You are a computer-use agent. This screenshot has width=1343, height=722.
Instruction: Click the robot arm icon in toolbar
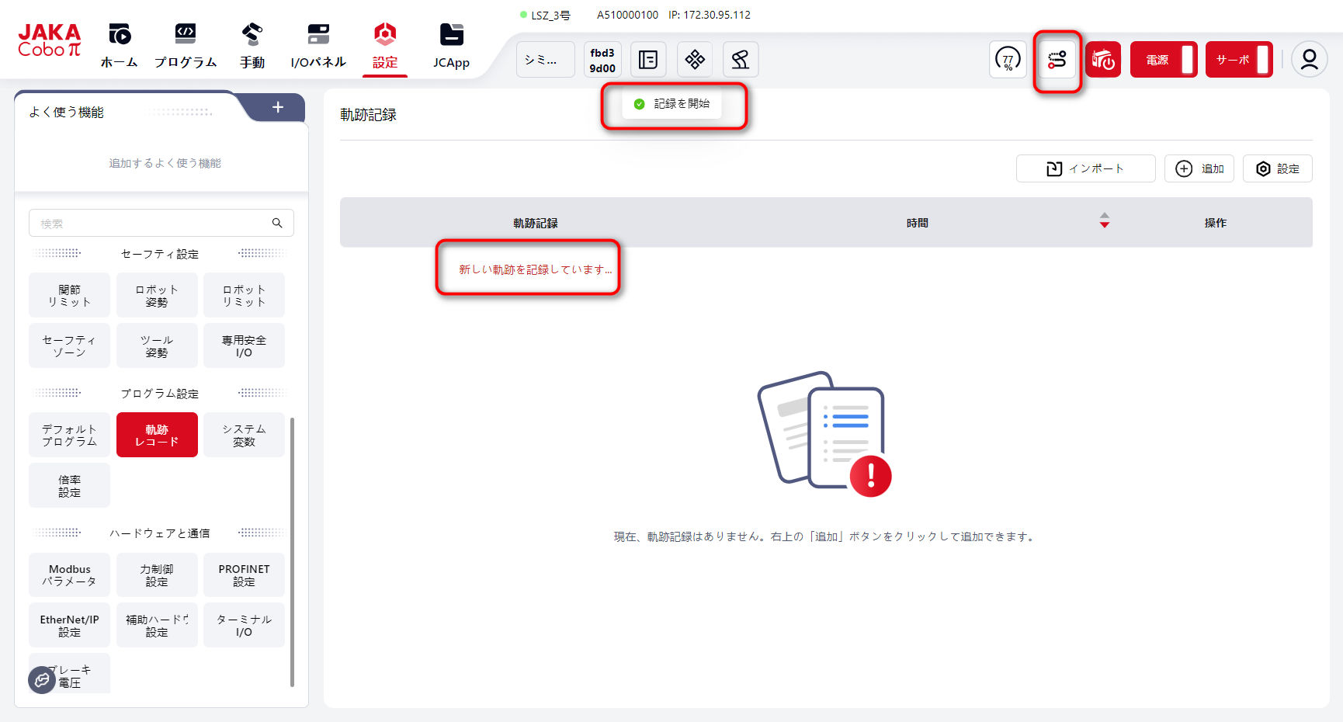tap(740, 60)
